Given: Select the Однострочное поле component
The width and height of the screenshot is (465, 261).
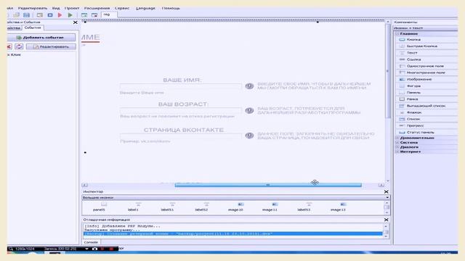Looking at the screenshot, I should [x=426, y=66].
